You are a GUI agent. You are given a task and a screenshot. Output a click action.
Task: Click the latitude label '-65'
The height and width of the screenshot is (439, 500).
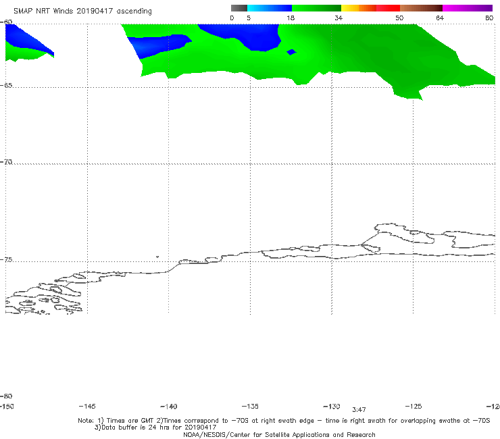(x=6, y=86)
